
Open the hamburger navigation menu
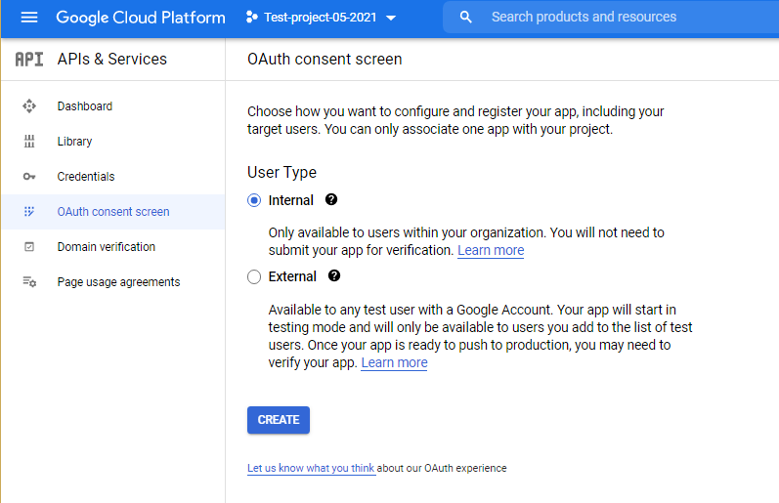(x=28, y=18)
